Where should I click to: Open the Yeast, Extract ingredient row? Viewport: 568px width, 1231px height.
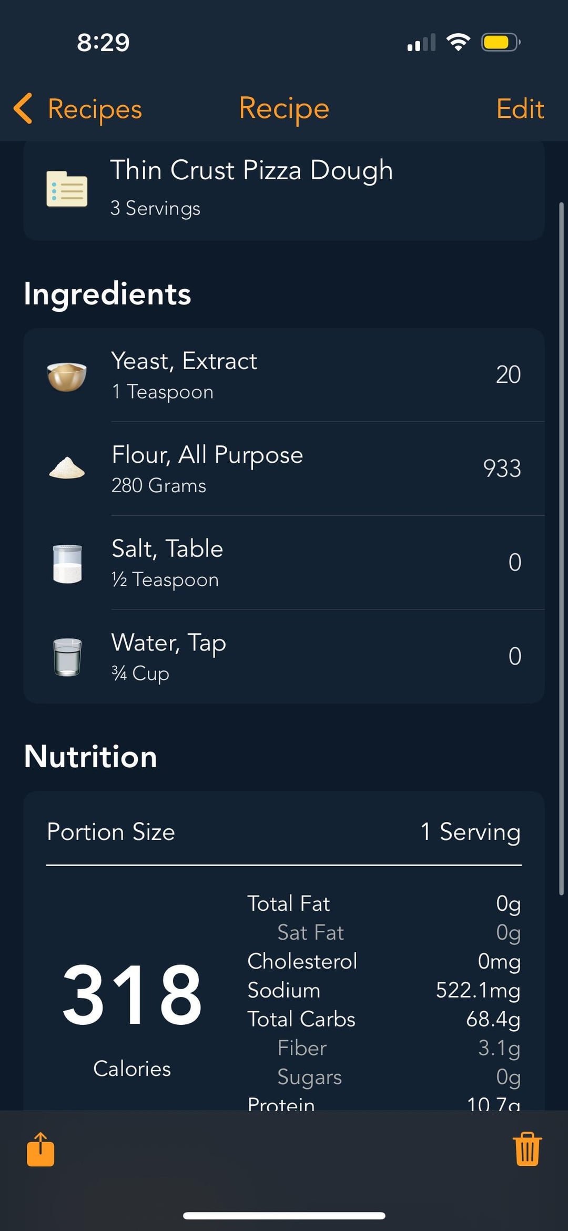tap(284, 375)
